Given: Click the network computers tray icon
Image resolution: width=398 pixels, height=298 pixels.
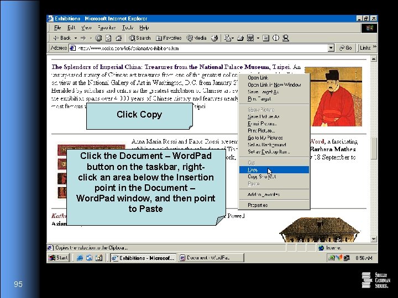Looking at the screenshot, I should click(347, 258).
